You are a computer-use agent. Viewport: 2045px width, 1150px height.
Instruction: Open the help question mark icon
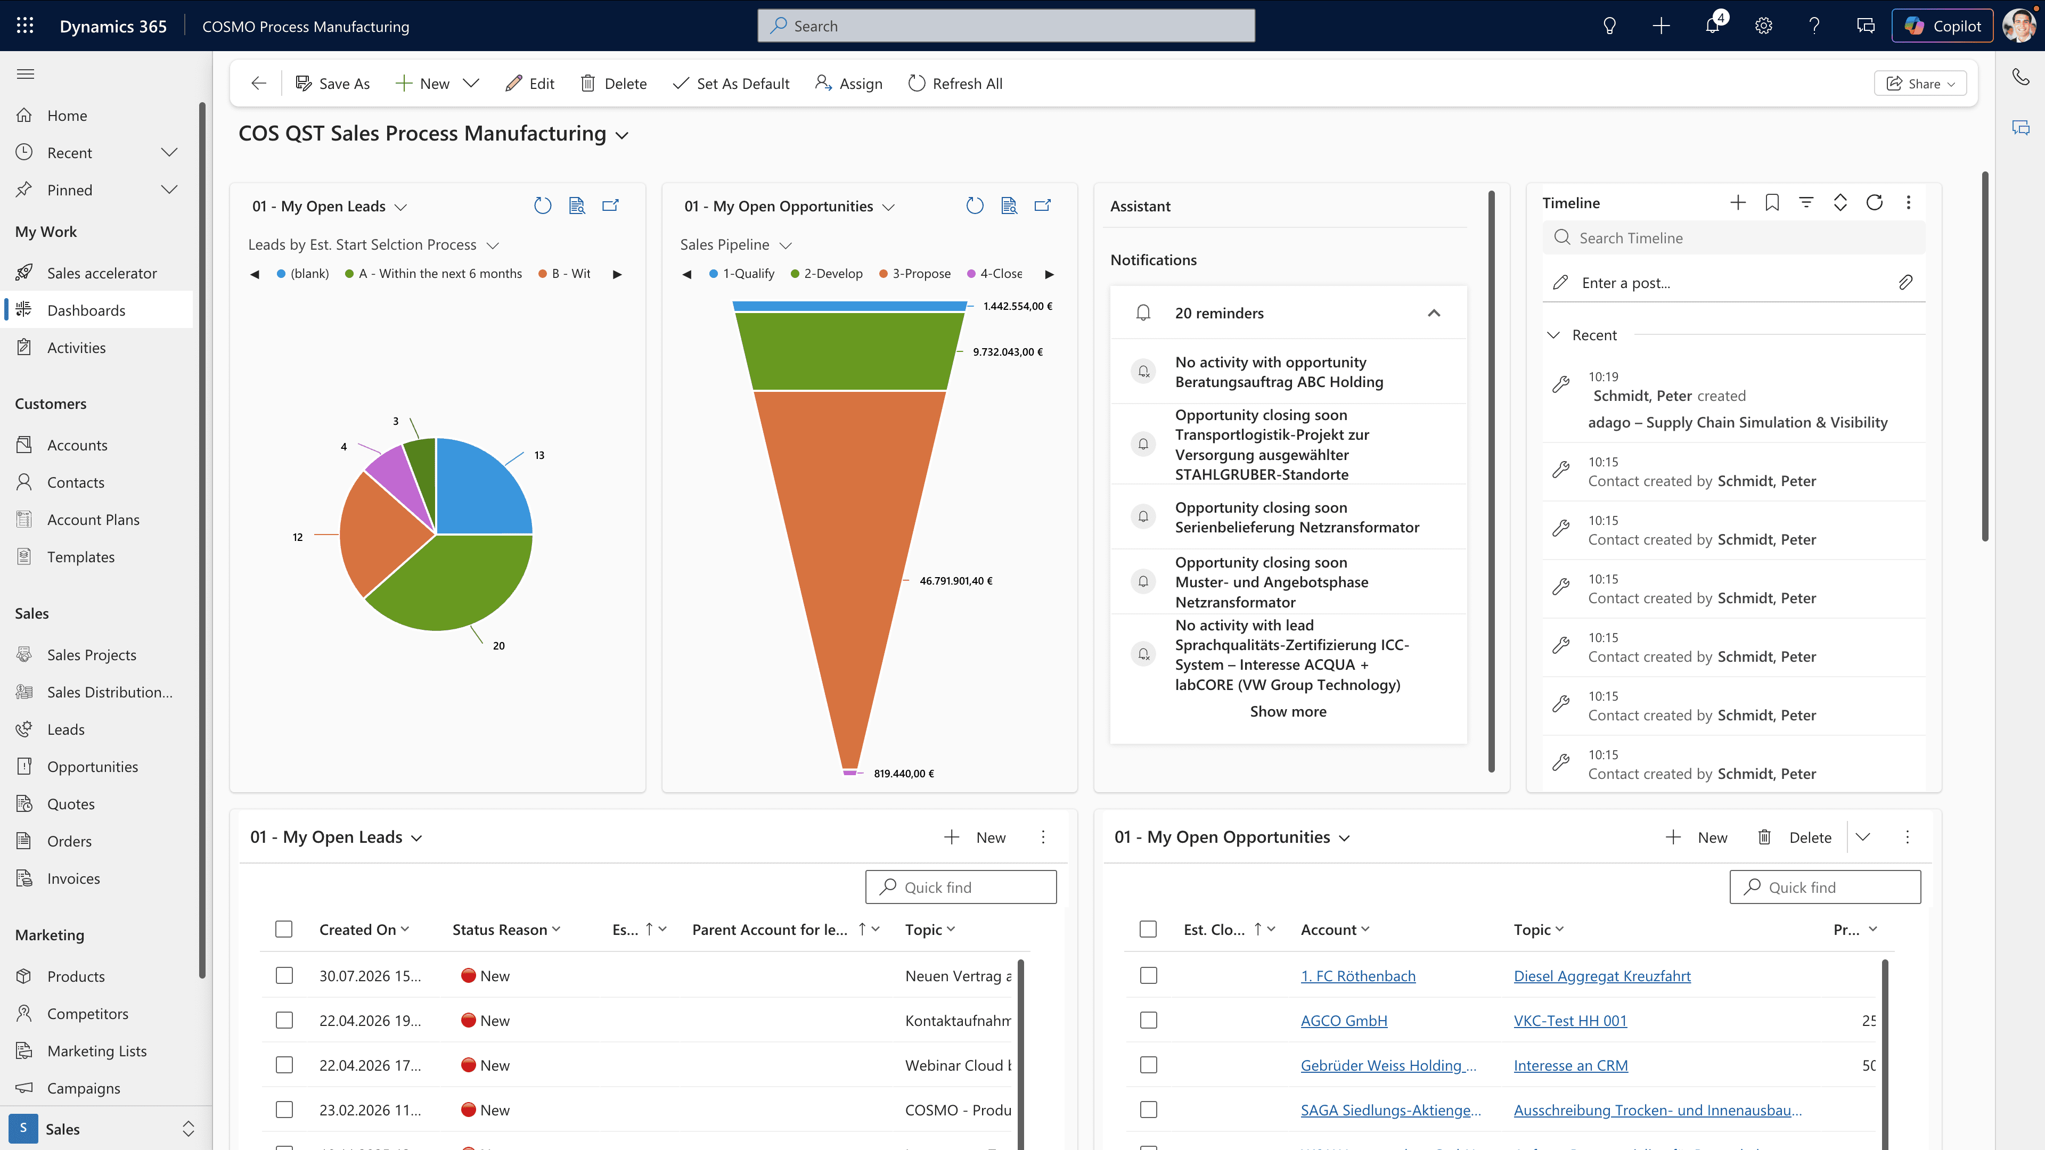1814,26
